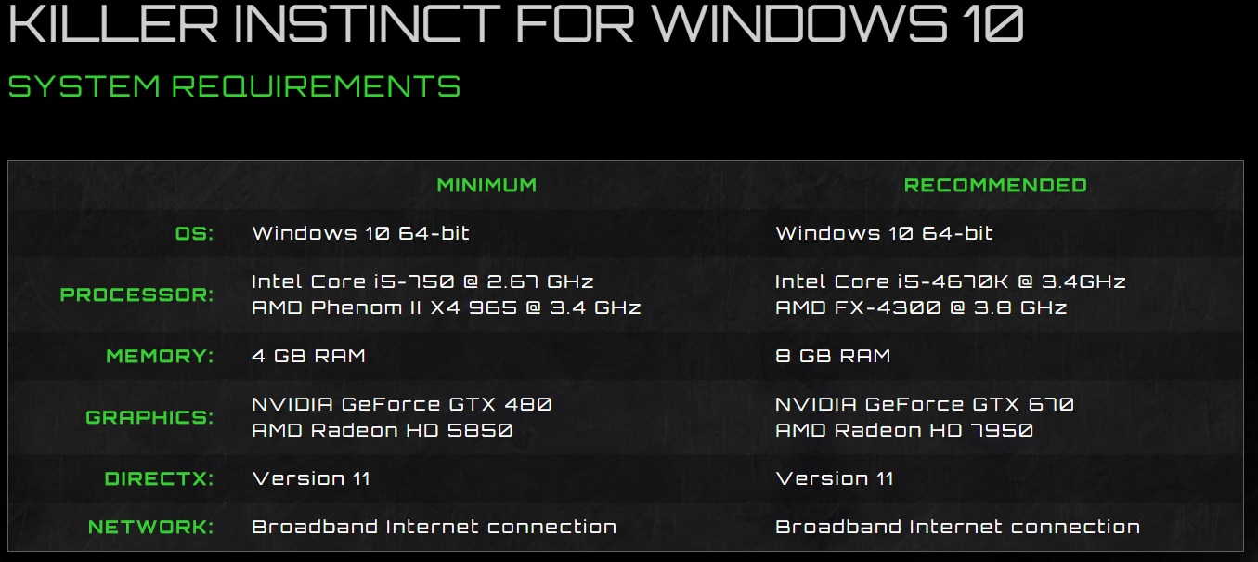Select the MINIMUM column header
1258x562 pixels.
(486, 185)
